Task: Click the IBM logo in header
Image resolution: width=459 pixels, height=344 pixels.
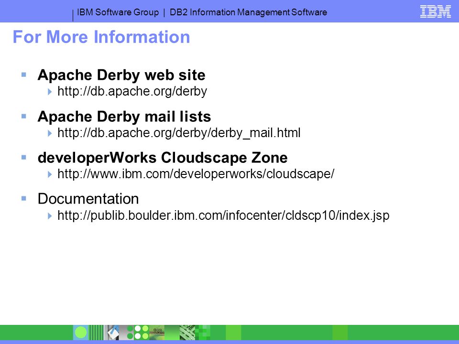Action: pos(435,11)
